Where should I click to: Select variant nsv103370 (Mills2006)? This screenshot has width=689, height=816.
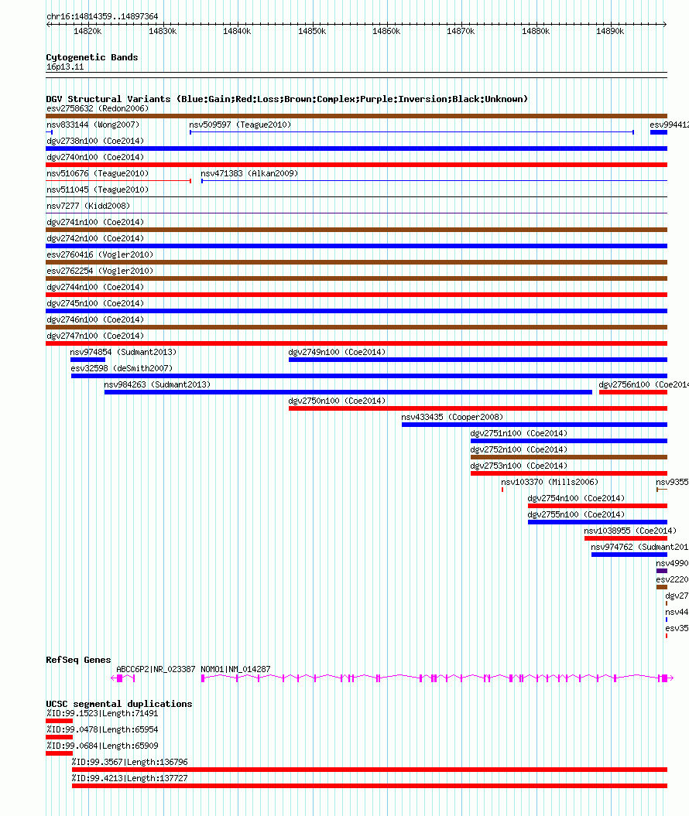pyautogui.click(x=550, y=483)
